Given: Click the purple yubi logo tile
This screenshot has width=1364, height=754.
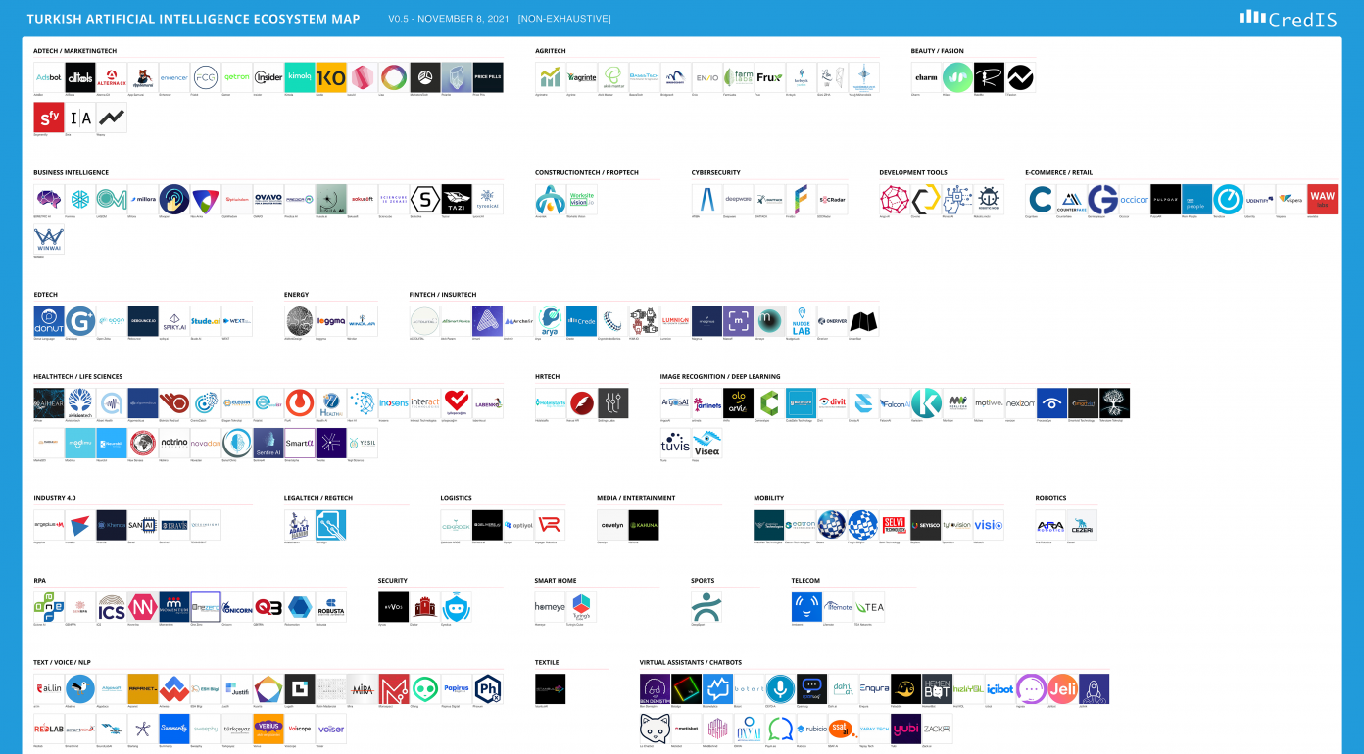Looking at the screenshot, I should (905, 729).
